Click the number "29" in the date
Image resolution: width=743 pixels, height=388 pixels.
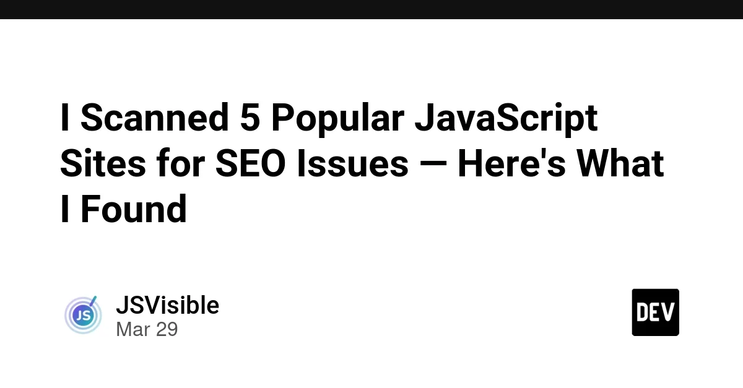167,329
